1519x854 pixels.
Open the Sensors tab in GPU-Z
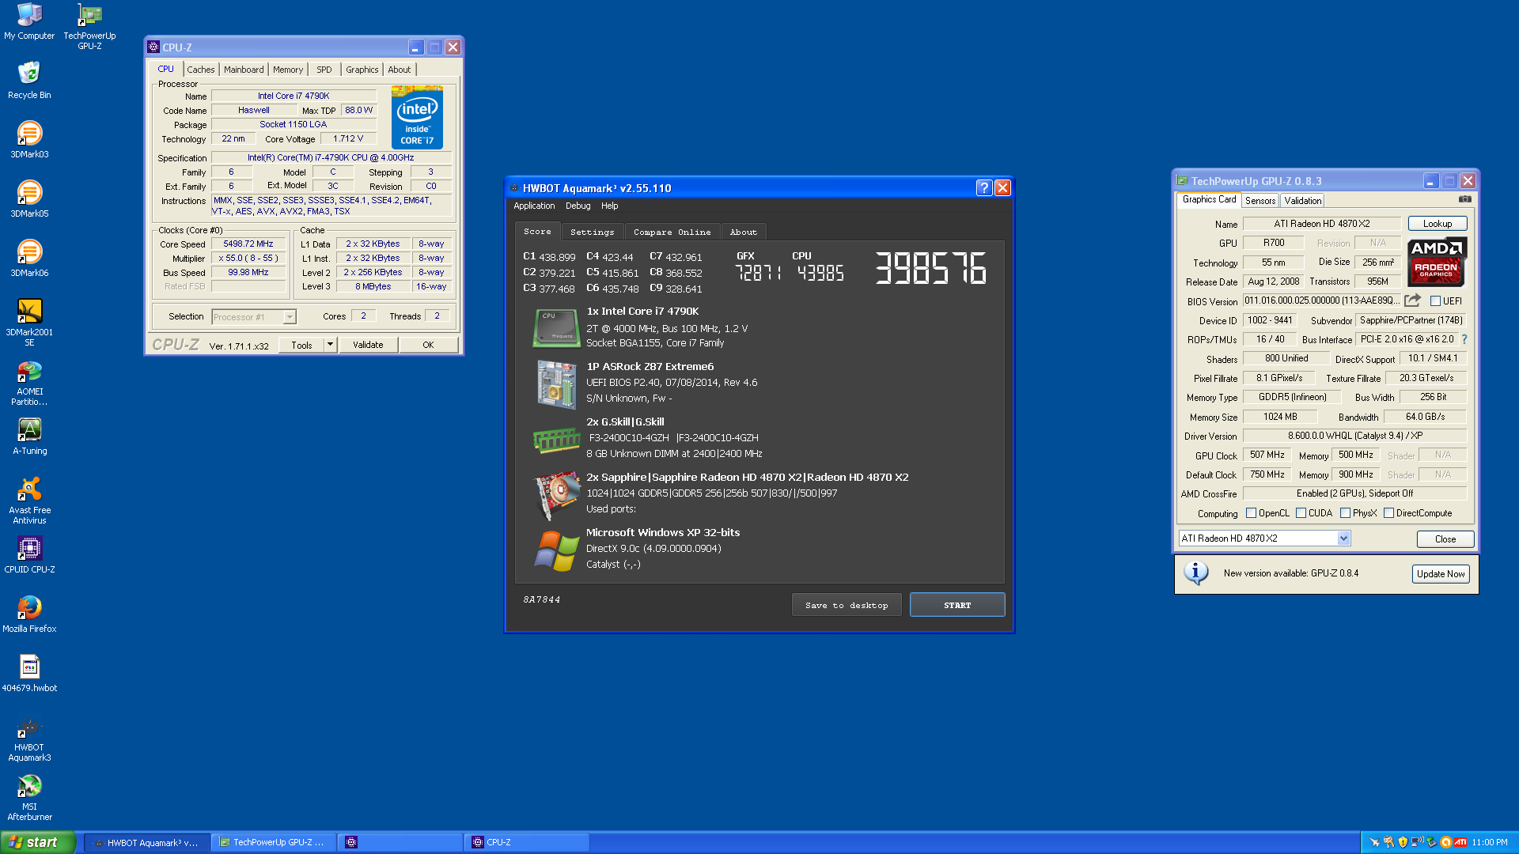(x=1260, y=201)
